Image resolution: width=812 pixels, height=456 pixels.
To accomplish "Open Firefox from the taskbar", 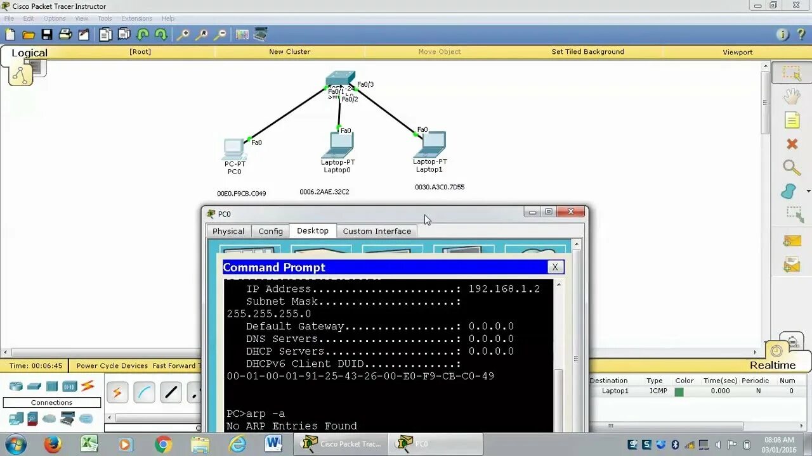I will click(x=53, y=445).
